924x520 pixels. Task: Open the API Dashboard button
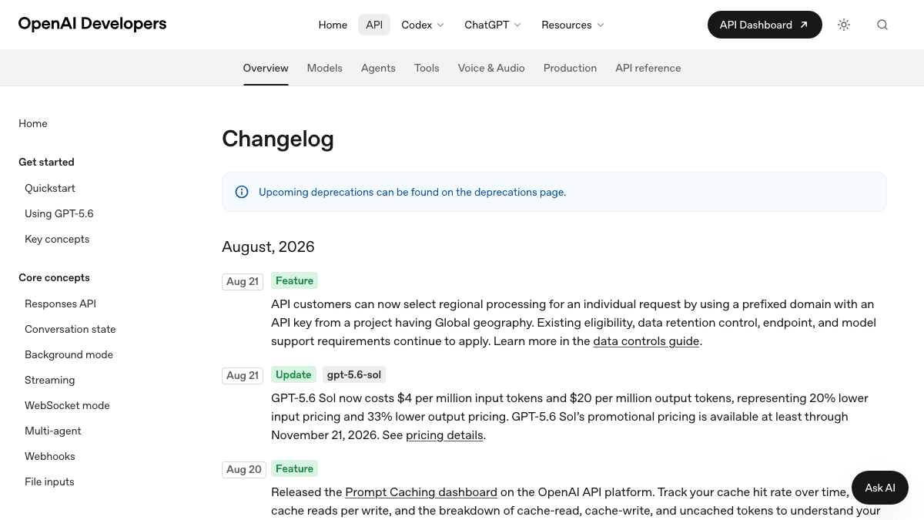click(x=765, y=25)
